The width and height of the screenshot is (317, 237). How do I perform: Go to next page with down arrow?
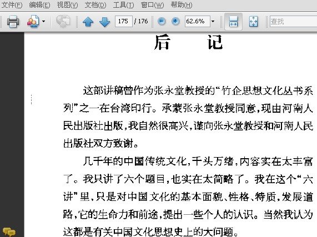[105, 22]
